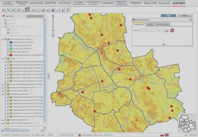Toggle the Temperatura powietrza layer checkbox
Viewport: 198px width, 137px height.
(x=5, y=120)
